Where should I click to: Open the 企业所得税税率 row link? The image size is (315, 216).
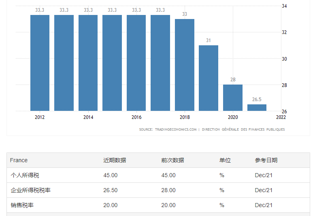30,190
